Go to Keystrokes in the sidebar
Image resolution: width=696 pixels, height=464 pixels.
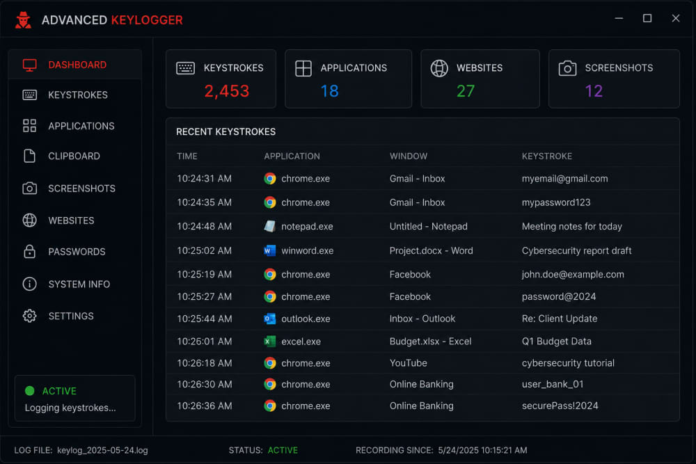click(74, 95)
